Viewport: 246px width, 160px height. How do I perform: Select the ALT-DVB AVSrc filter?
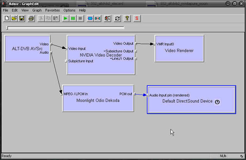point(27,49)
